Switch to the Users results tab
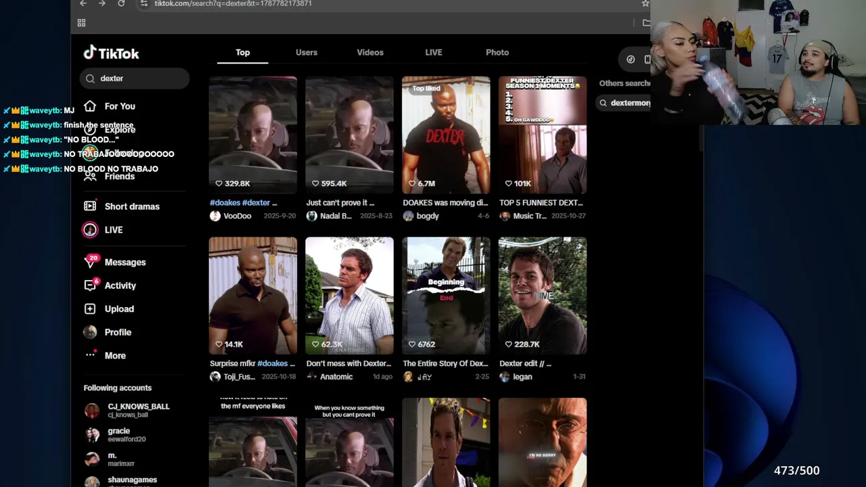 [x=306, y=52]
